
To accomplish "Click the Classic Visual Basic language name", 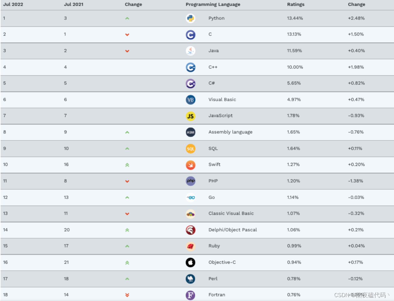I will tap(231, 213).
